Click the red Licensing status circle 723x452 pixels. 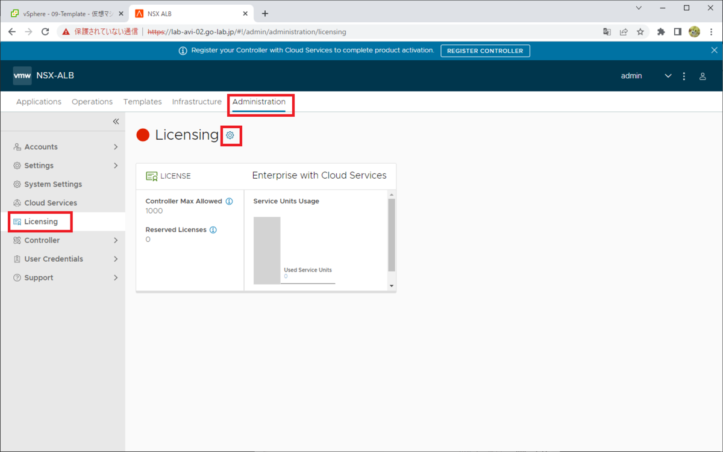[143, 135]
